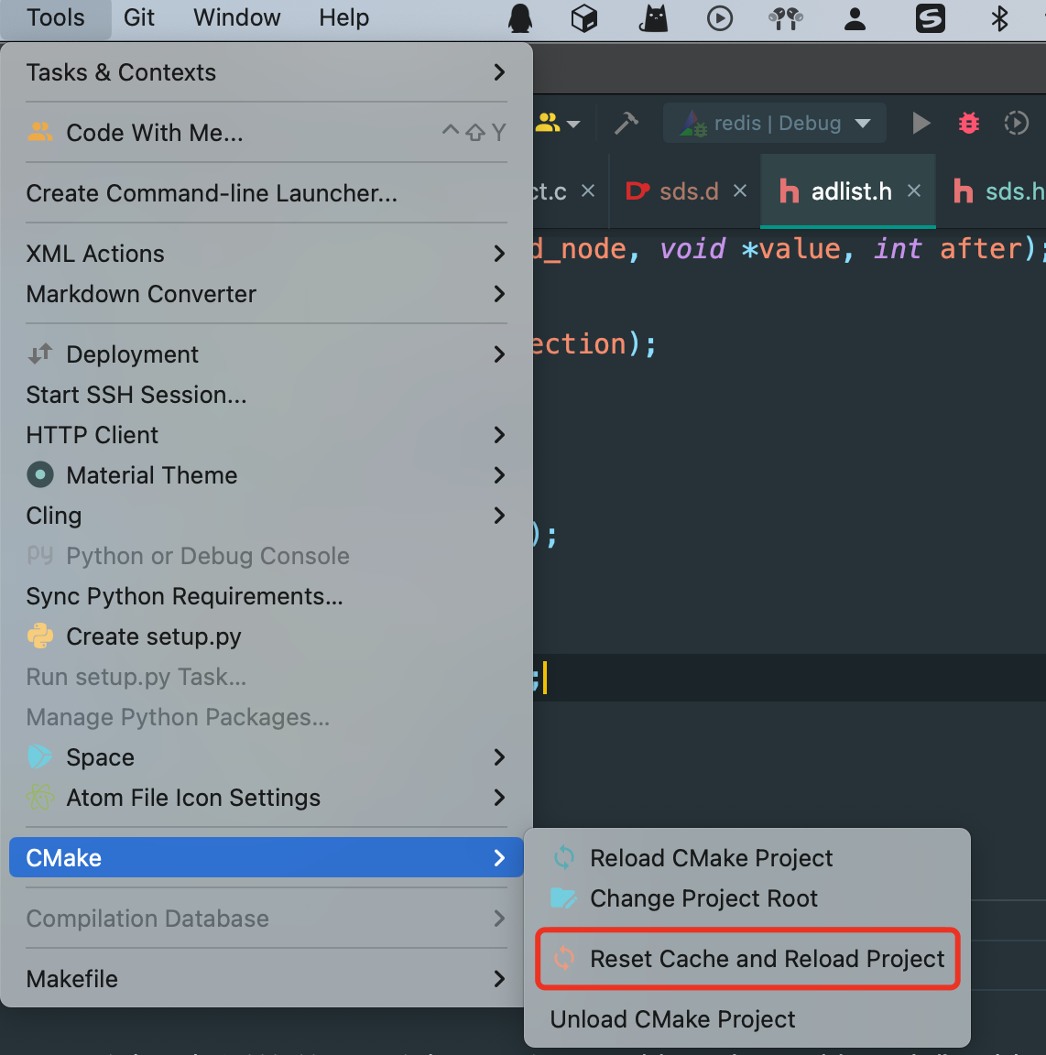Screen dimensions: 1046x1055
Task: Select Create setup.py menu item
Action: pos(153,636)
